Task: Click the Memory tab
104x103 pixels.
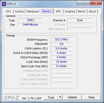Action: [47, 11]
